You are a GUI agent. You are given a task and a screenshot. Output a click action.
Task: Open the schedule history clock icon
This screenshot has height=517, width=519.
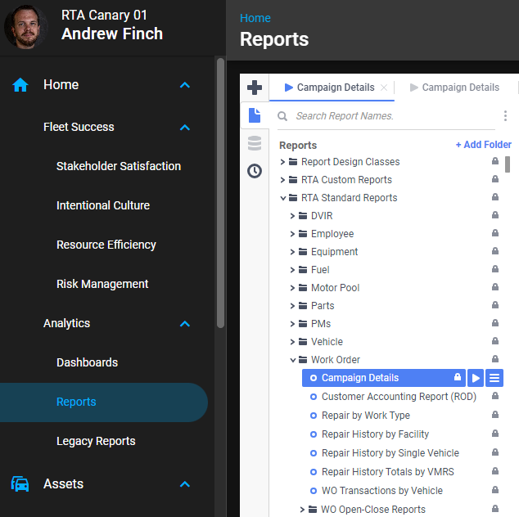tap(255, 171)
